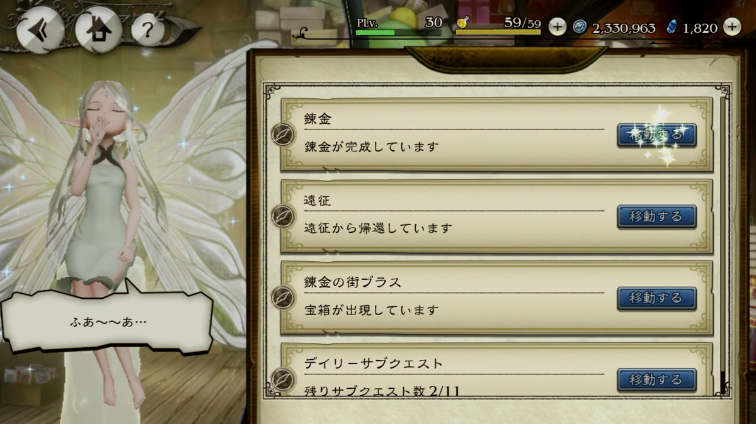The height and width of the screenshot is (424, 756).
Task: Select the 遠征から帰還しています notification entry
Action: coord(497,216)
